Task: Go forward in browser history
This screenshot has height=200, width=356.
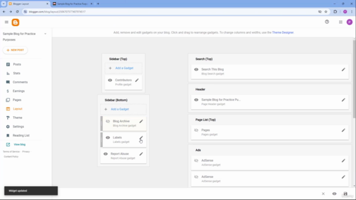Action: pyautogui.click(x=11, y=12)
